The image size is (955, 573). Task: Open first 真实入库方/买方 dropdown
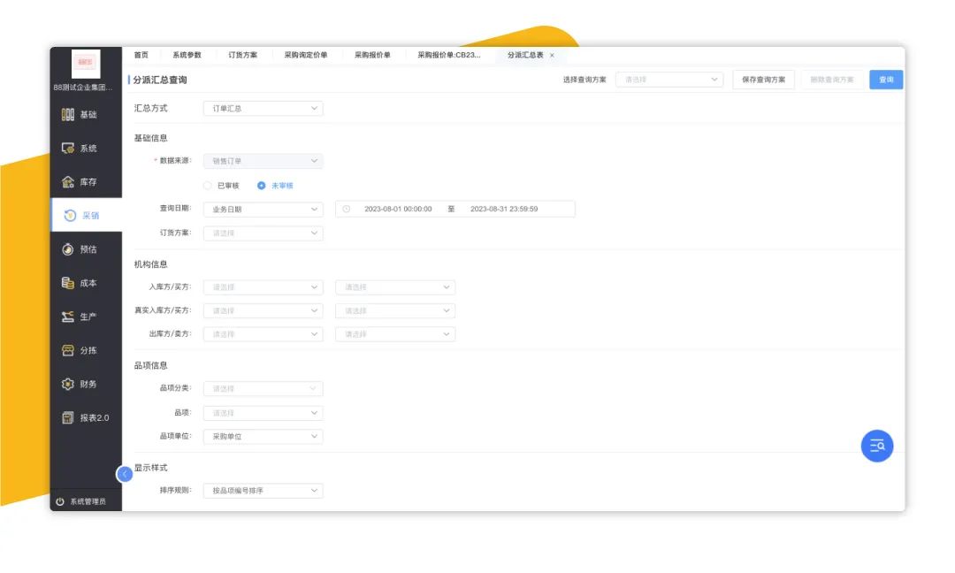[264, 310]
